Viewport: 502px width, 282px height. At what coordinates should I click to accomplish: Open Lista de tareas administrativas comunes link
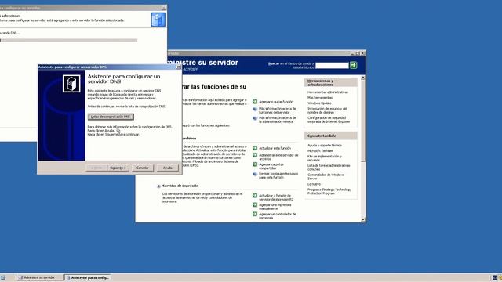pos(329,168)
